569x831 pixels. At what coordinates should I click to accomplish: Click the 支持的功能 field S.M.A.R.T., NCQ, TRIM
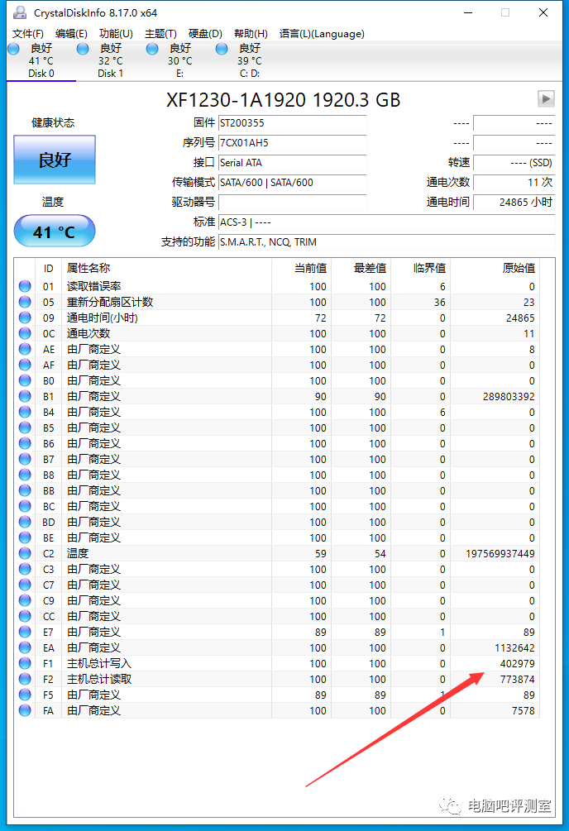click(386, 242)
